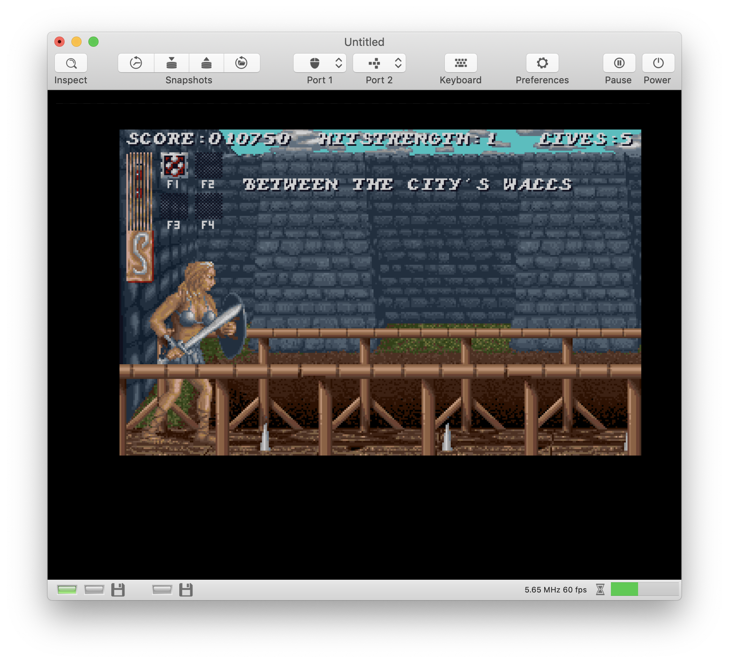Open the Port 2 device dropdown

(x=379, y=63)
